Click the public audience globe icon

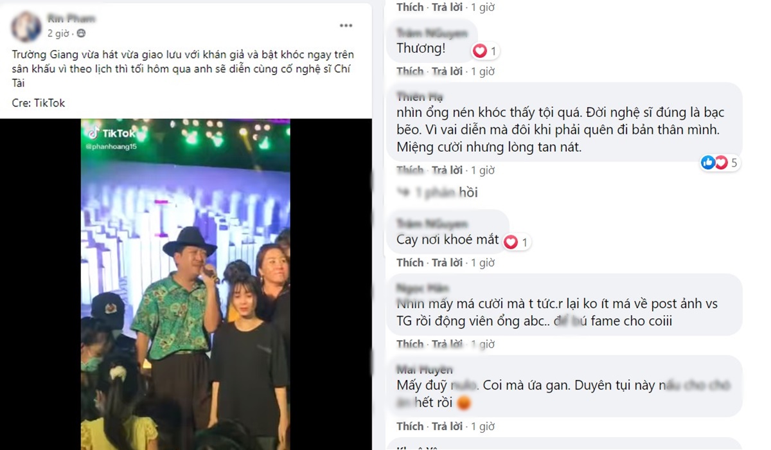click(x=81, y=33)
